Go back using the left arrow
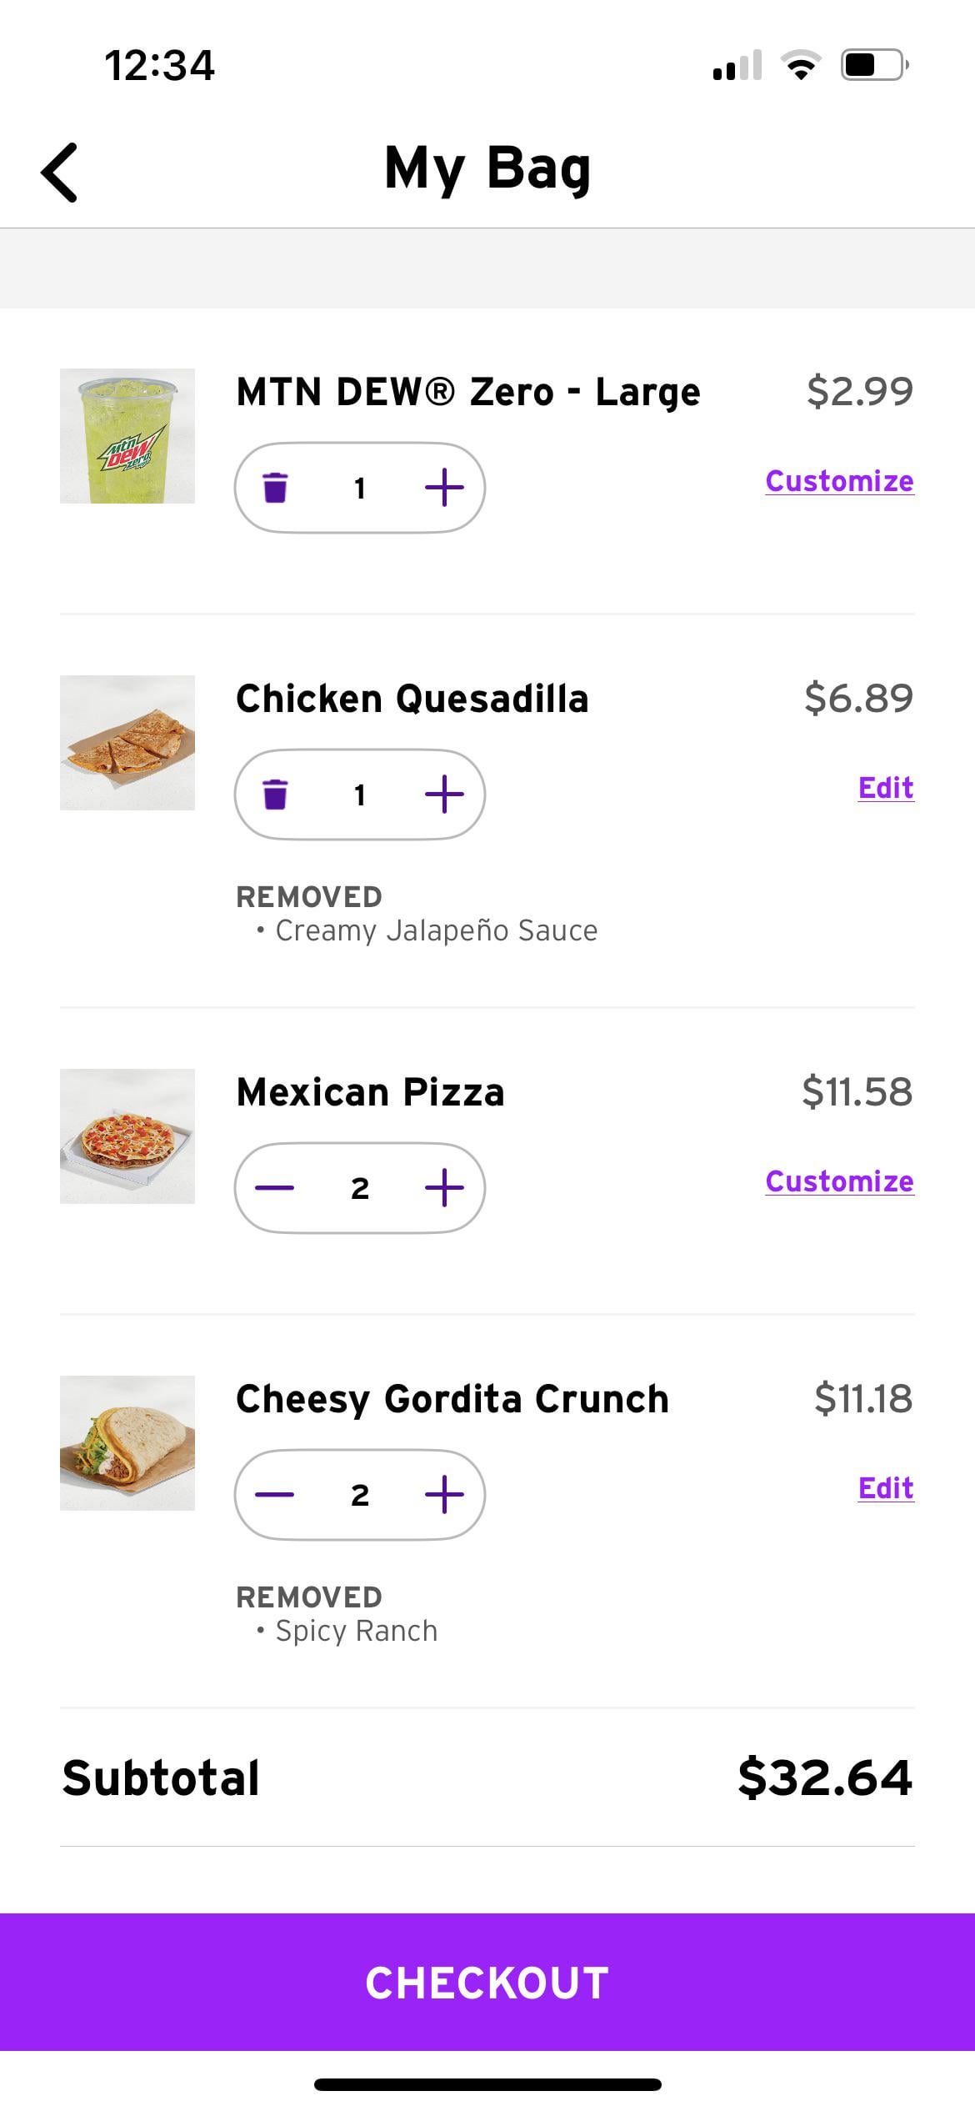 tap(60, 173)
